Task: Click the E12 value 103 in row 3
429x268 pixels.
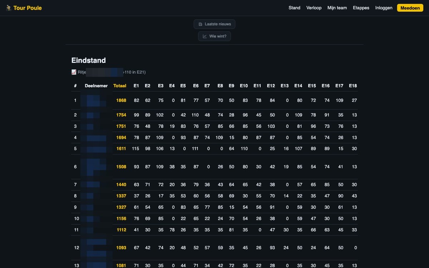Action: click(271, 126)
